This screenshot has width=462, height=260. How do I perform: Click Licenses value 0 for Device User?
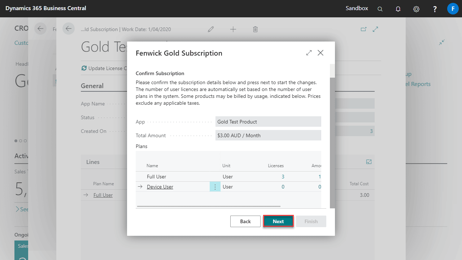[x=283, y=187]
